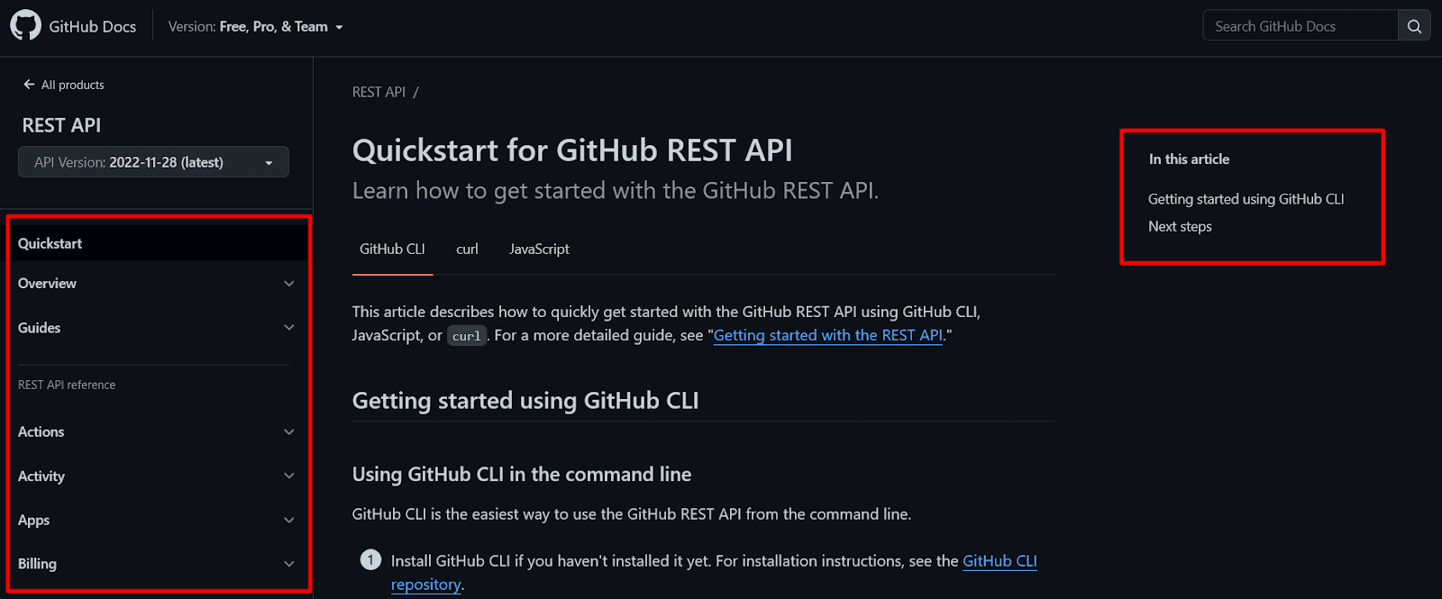The width and height of the screenshot is (1442, 599).
Task: Switch to the JavaScript tab
Action: [x=539, y=250]
